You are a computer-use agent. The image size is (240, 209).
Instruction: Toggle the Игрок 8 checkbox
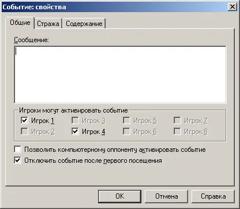pos(177,132)
